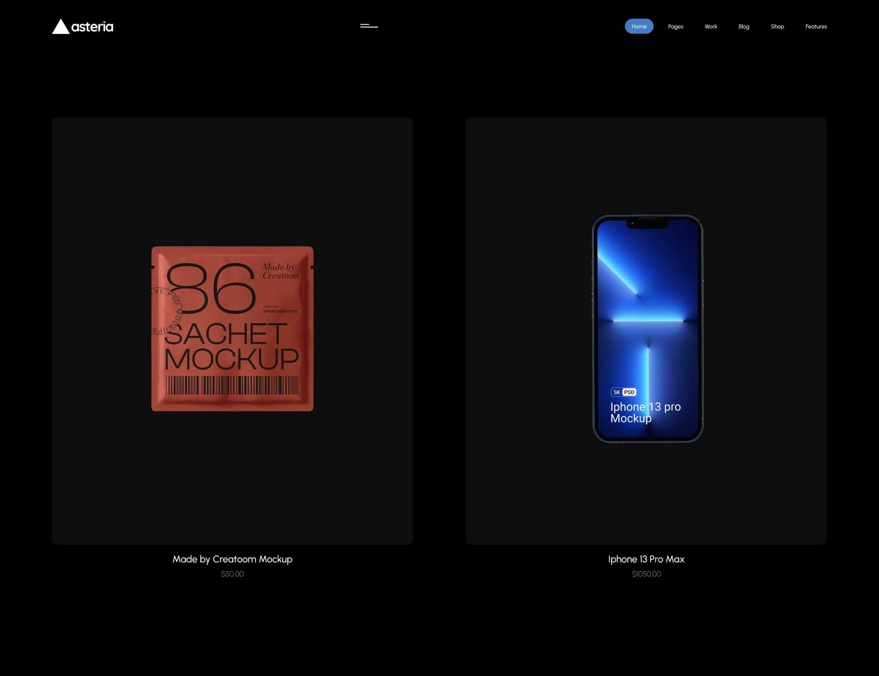Click the $50.00 price text
The height and width of the screenshot is (676, 879).
[x=232, y=574]
